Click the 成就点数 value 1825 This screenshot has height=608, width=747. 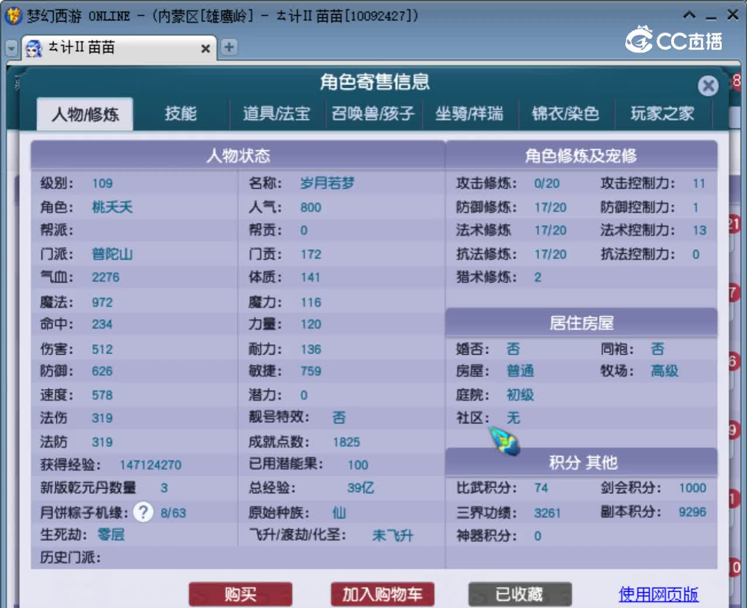[x=347, y=442]
